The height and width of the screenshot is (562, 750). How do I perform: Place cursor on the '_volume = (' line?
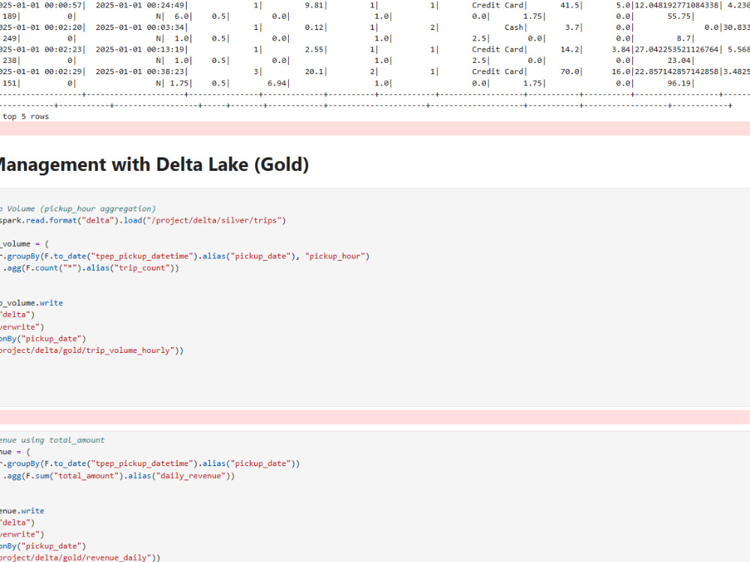pos(25,244)
